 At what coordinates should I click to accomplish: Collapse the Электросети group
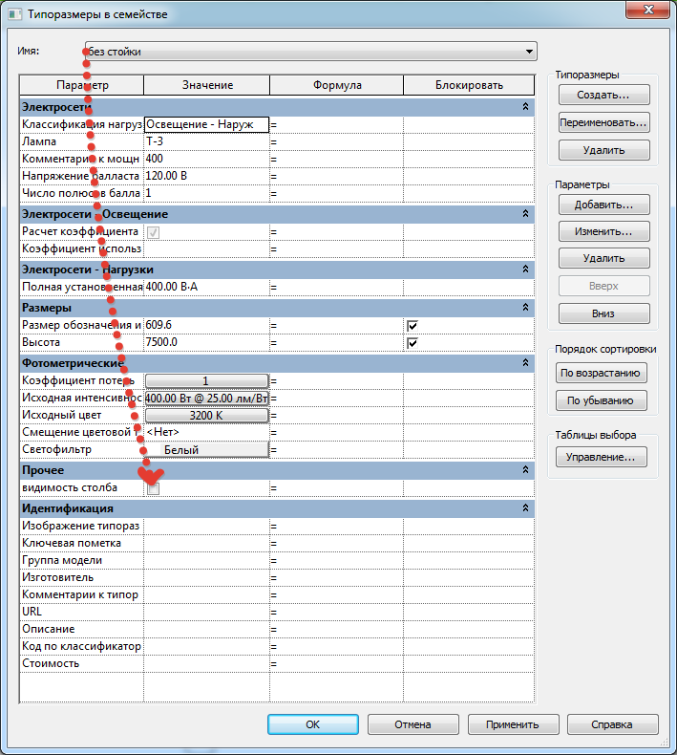click(x=525, y=107)
